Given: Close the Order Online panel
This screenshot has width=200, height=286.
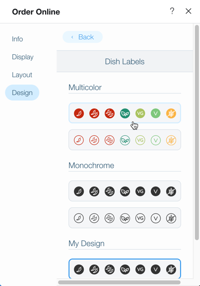Looking at the screenshot, I should [189, 11].
